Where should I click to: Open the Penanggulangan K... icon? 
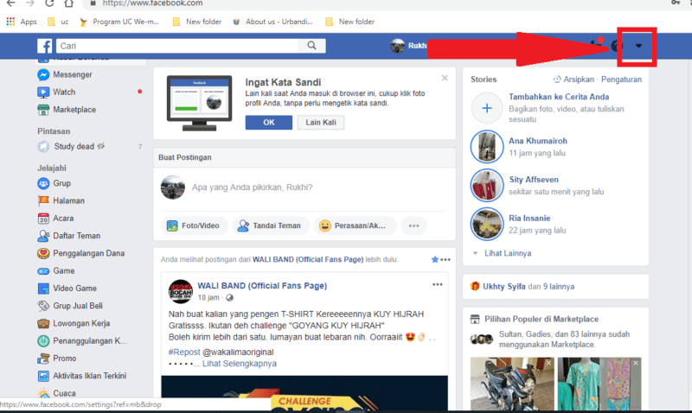43,341
